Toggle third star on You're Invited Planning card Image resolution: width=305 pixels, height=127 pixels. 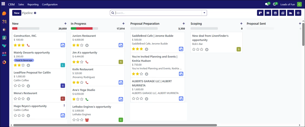click(141, 74)
